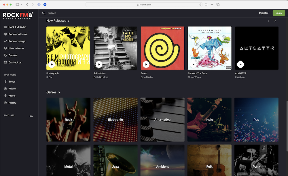
Task: Create a new playlist with add icon
Action: point(31,116)
